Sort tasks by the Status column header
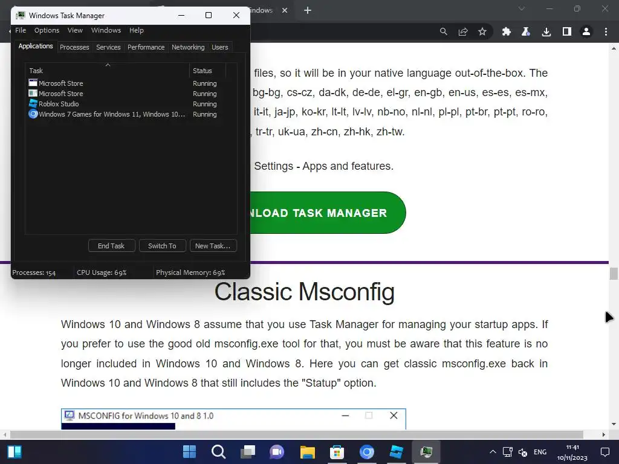 click(x=207, y=71)
